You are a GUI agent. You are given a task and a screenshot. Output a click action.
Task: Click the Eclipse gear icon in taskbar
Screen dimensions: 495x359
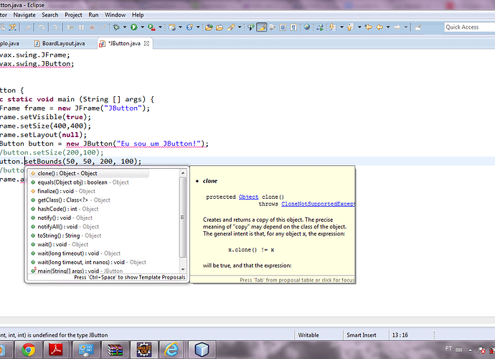(144, 350)
